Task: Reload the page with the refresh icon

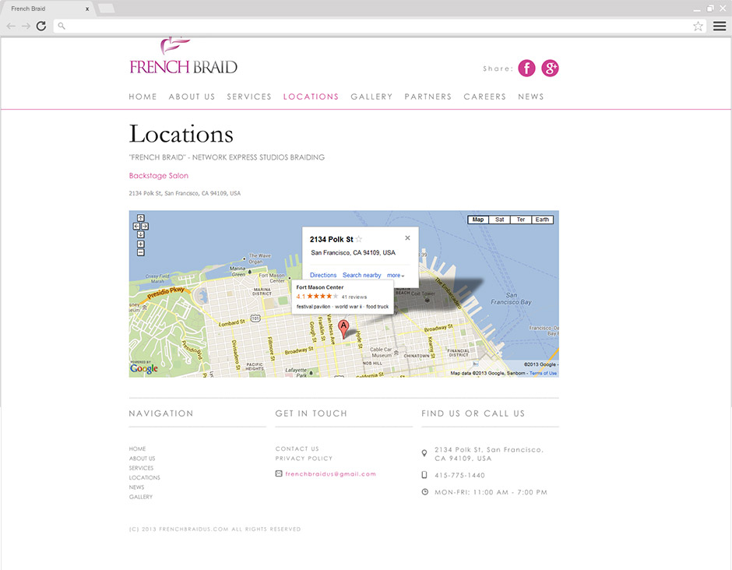Action: [41, 26]
